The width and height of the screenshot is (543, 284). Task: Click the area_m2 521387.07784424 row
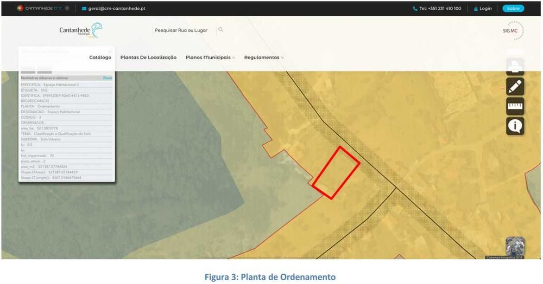pyautogui.click(x=66, y=166)
